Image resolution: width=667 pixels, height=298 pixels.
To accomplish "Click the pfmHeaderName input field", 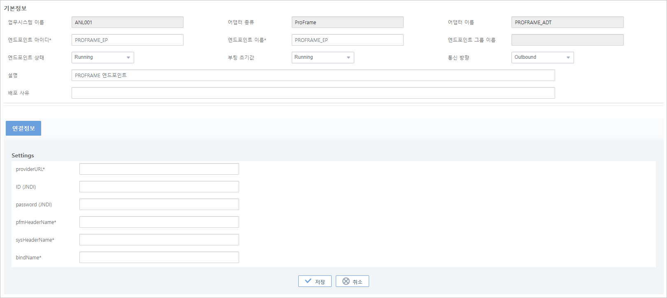I will coord(159,222).
